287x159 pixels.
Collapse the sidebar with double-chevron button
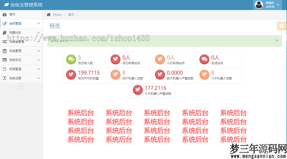point(21,86)
